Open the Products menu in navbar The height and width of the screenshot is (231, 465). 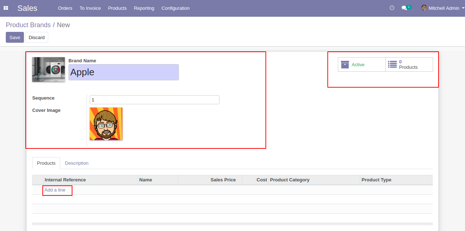[x=117, y=8]
